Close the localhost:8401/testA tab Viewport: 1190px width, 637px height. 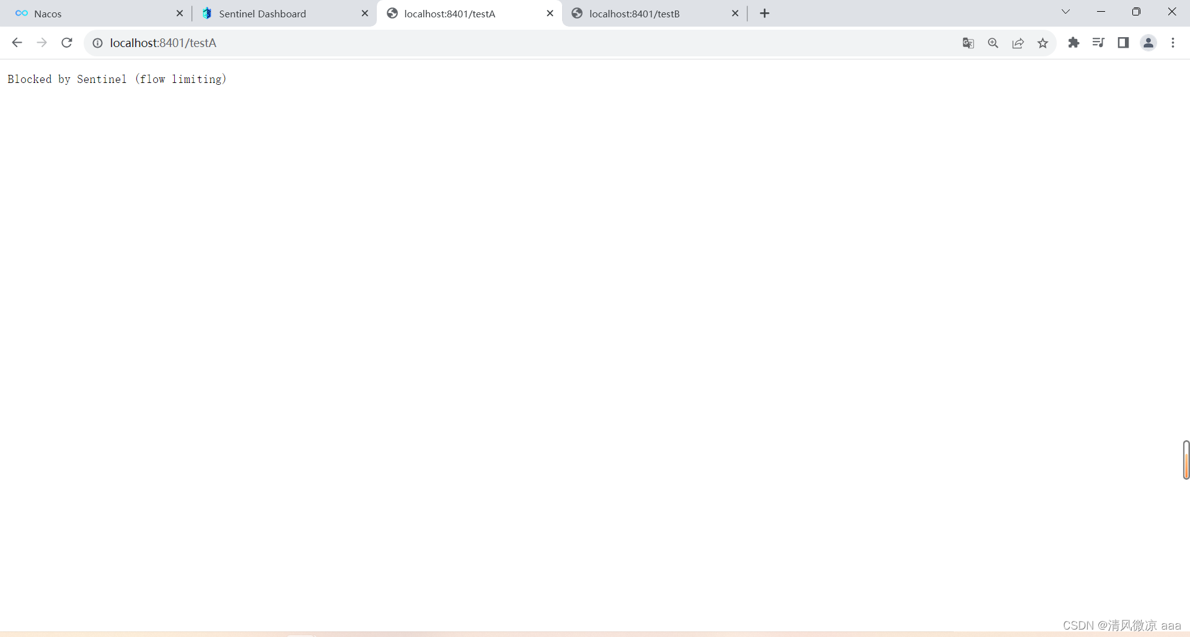click(x=550, y=13)
